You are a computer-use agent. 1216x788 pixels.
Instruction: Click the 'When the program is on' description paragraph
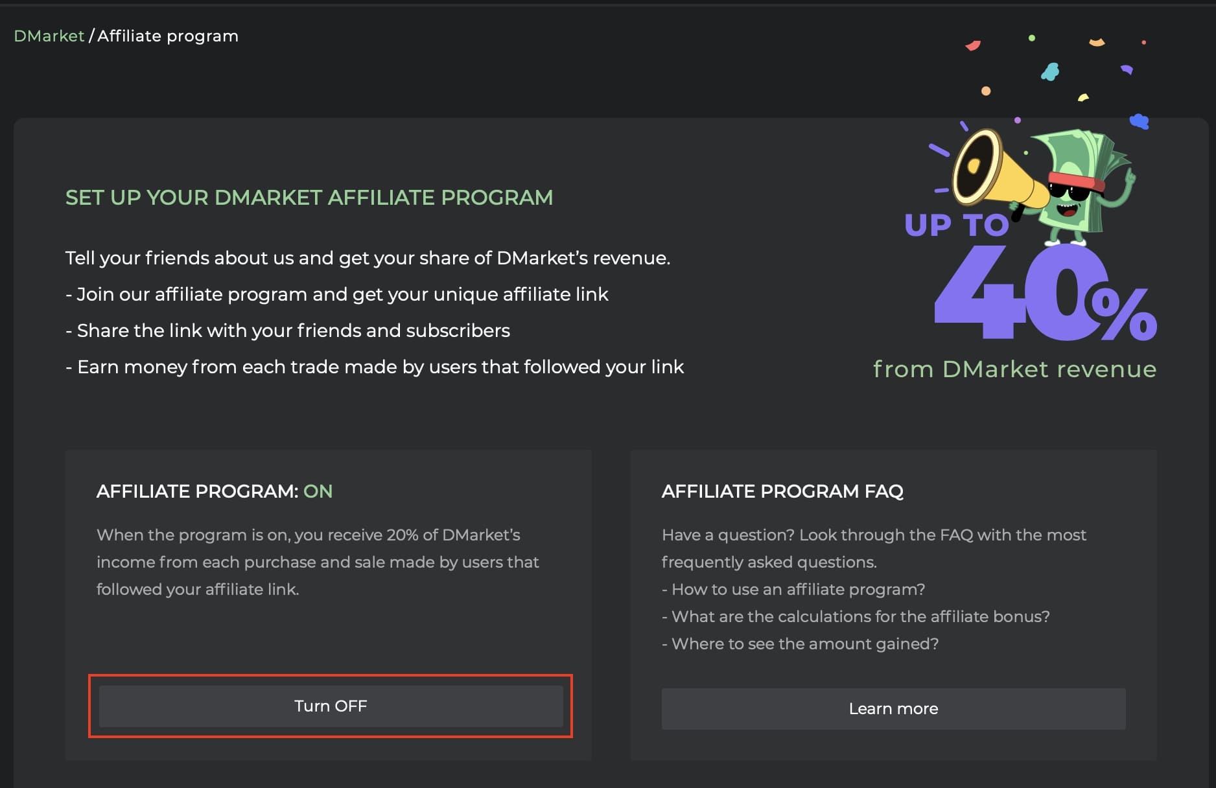click(x=318, y=562)
